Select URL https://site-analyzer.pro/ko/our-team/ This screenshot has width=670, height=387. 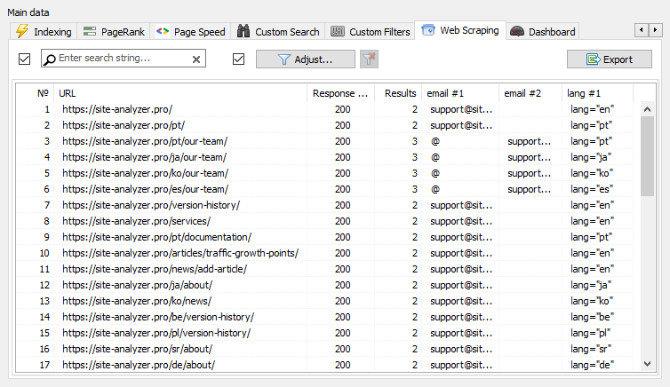coord(145,173)
